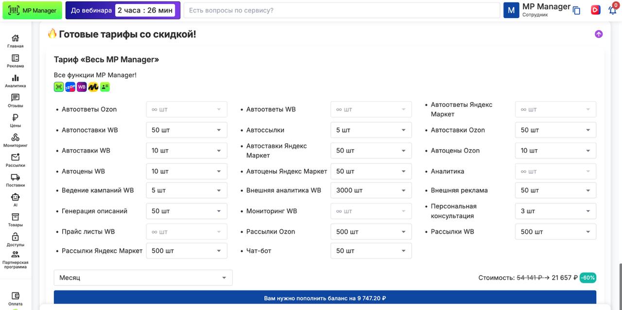
Task: Expand the Автопоставки WB quantity dropdown
Action: (x=187, y=130)
